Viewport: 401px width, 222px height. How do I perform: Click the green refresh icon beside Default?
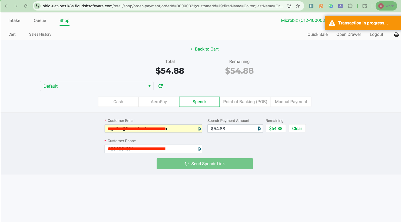coord(161,86)
